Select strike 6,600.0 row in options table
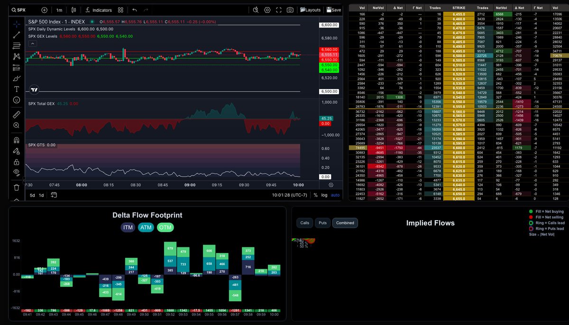 click(459, 147)
